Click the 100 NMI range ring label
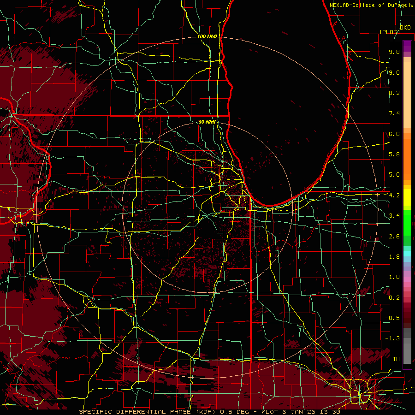The width and height of the screenshot is (415, 415). 207,36
